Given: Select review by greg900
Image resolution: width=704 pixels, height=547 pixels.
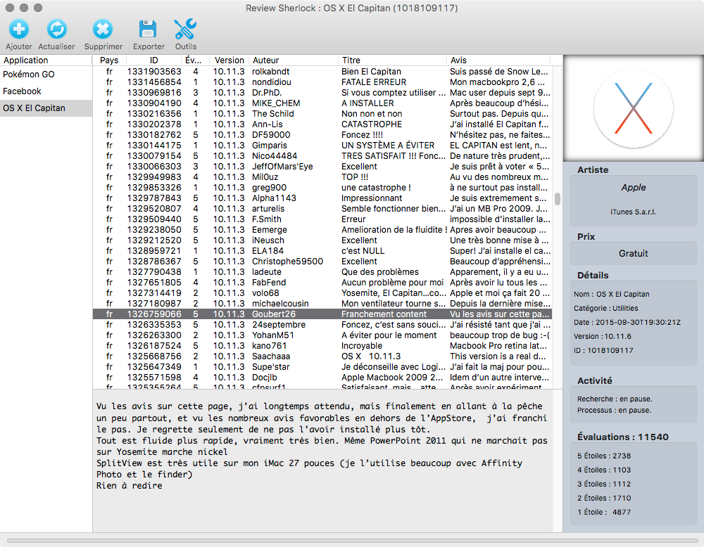Looking at the screenshot, I should (322, 188).
